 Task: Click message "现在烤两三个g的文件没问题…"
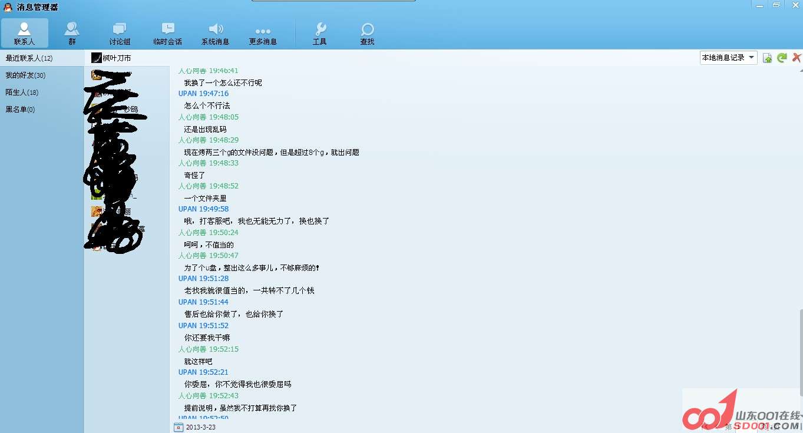click(x=272, y=153)
